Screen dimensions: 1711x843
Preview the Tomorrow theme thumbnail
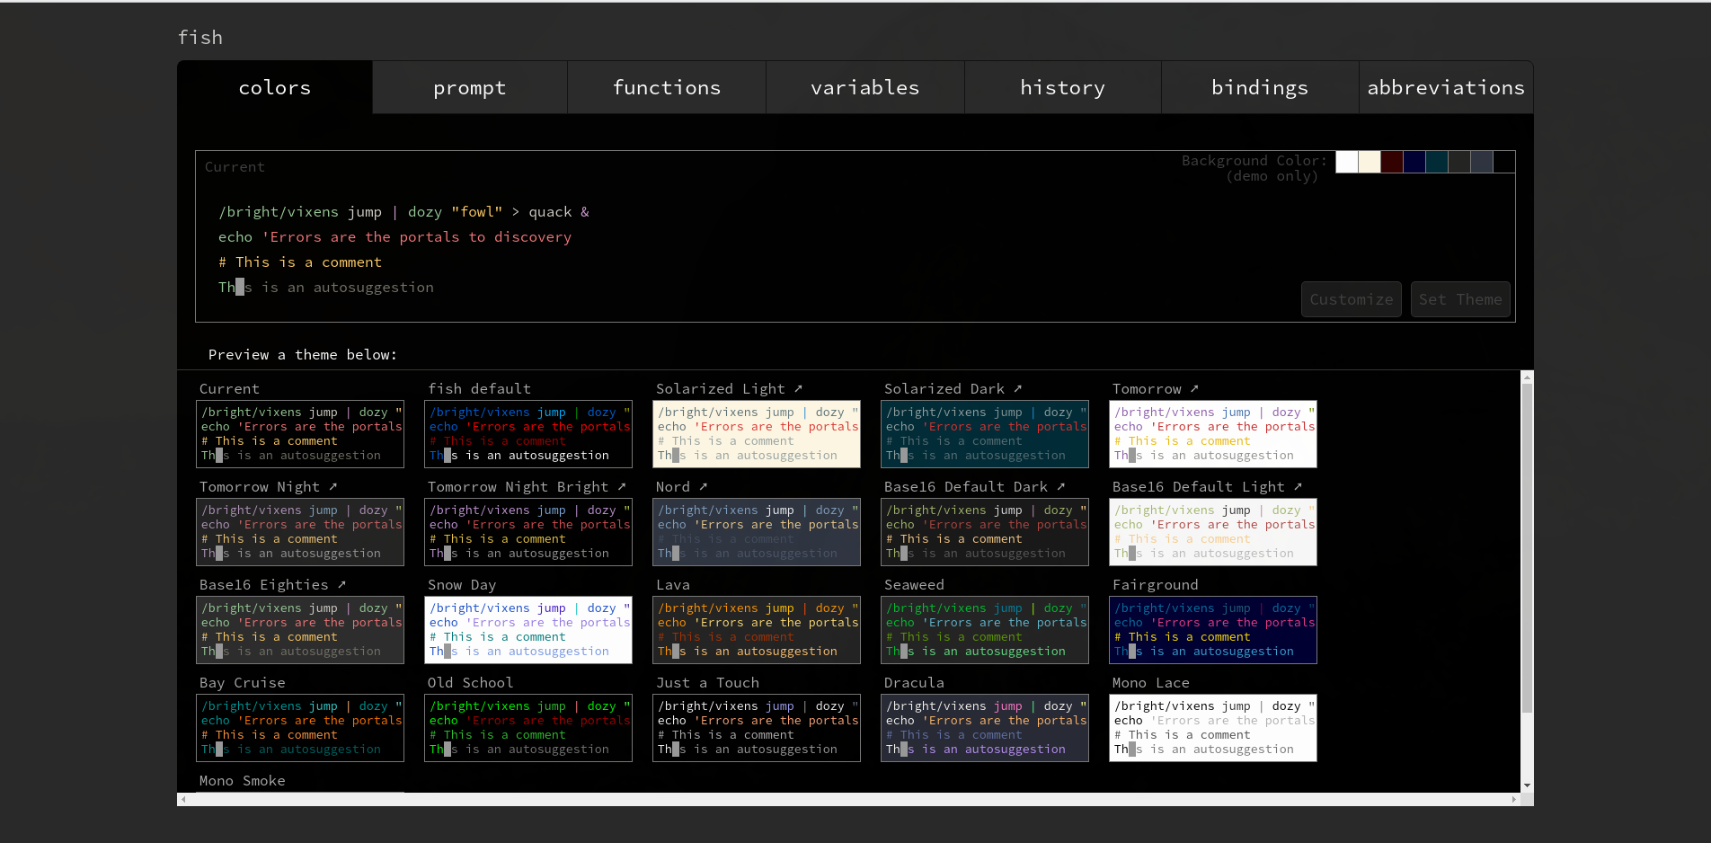click(1213, 434)
